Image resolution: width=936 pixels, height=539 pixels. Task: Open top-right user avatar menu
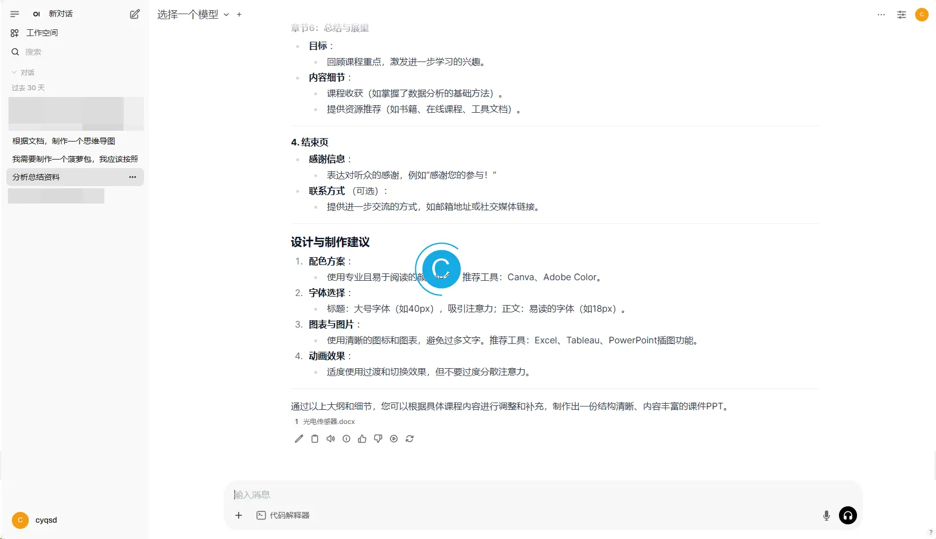click(x=922, y=15)
